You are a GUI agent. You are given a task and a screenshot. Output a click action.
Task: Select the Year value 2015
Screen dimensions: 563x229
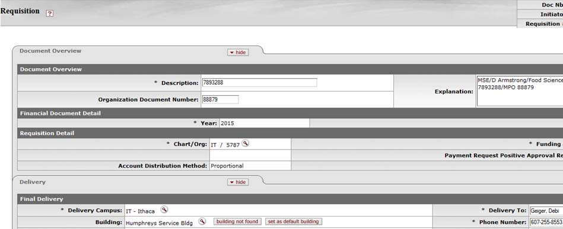point(227,123)
